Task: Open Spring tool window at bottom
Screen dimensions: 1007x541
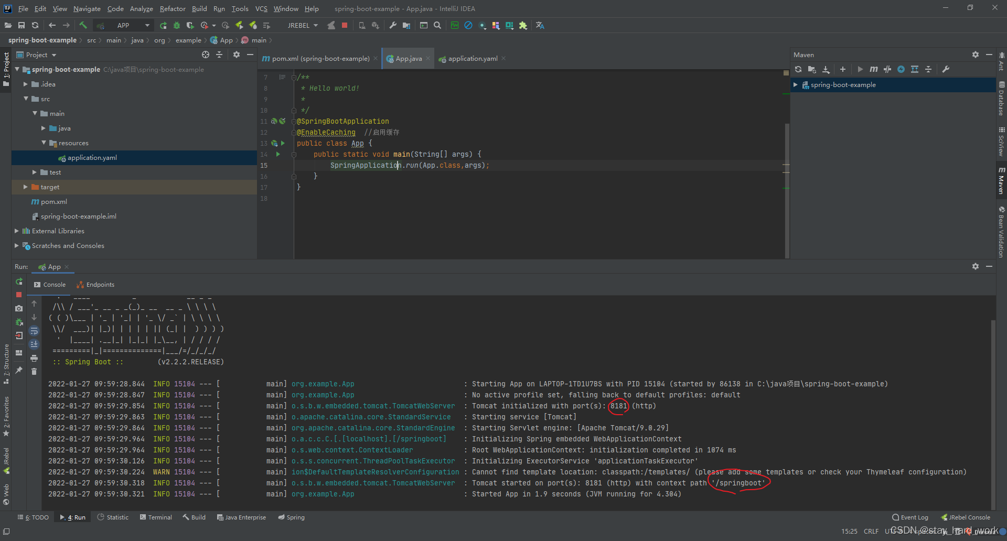Action: [291, 517]
